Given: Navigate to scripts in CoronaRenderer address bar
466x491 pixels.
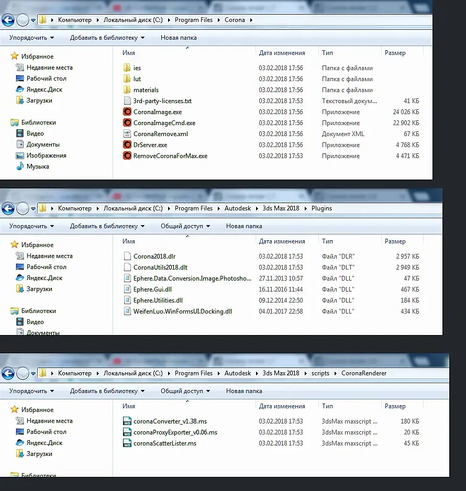Looking at the screenshot, I should [320, 373].
